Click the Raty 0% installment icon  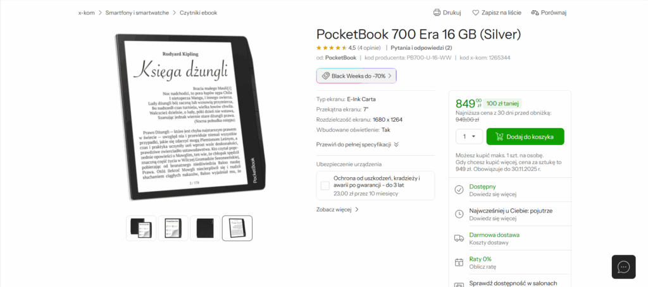pyautogui.click(x=459, y=262)
